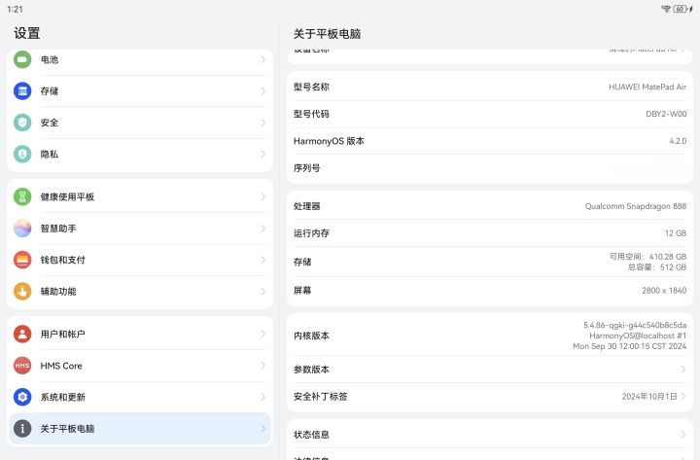Viewport: 700px width, 460px height.
Task: Select 安全 in settings list
Action: point(140,123)
